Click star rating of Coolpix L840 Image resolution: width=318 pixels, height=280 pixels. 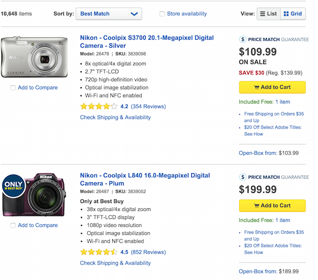coord(98,252)
